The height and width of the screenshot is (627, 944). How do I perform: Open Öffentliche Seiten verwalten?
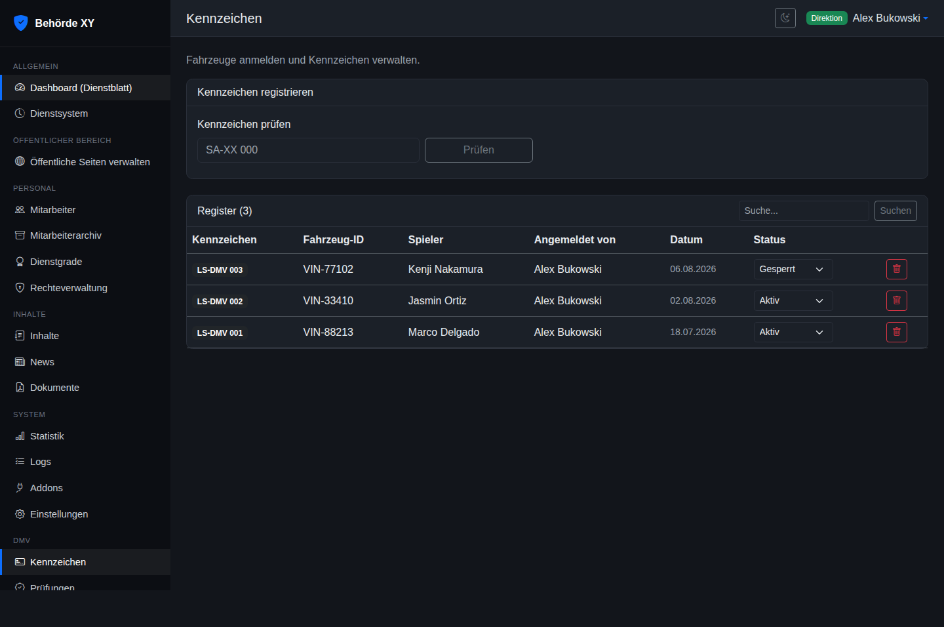(x=85, y=162)
